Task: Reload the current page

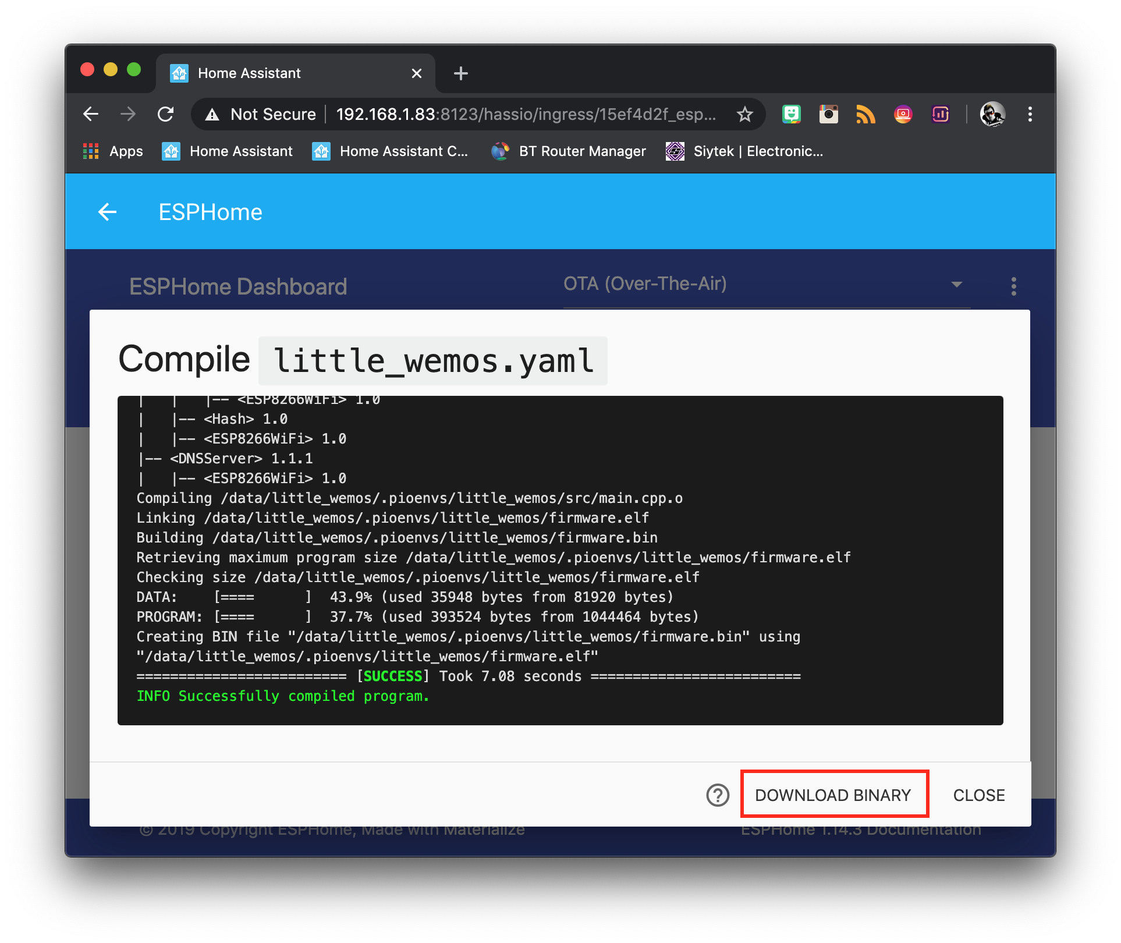Action: [166, 114]
